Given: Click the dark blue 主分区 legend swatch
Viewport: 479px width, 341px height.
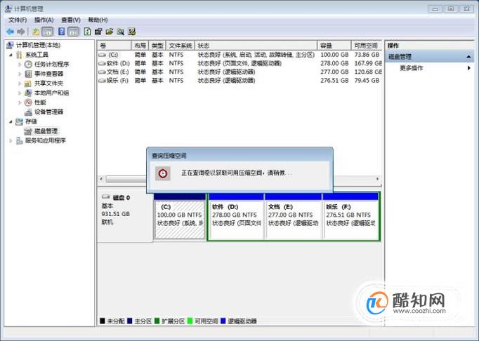Looking at the screenshot, I should click(129, 321).
